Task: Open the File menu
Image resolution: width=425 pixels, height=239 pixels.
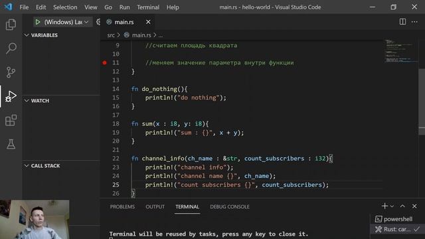Action: coord(24,7)
